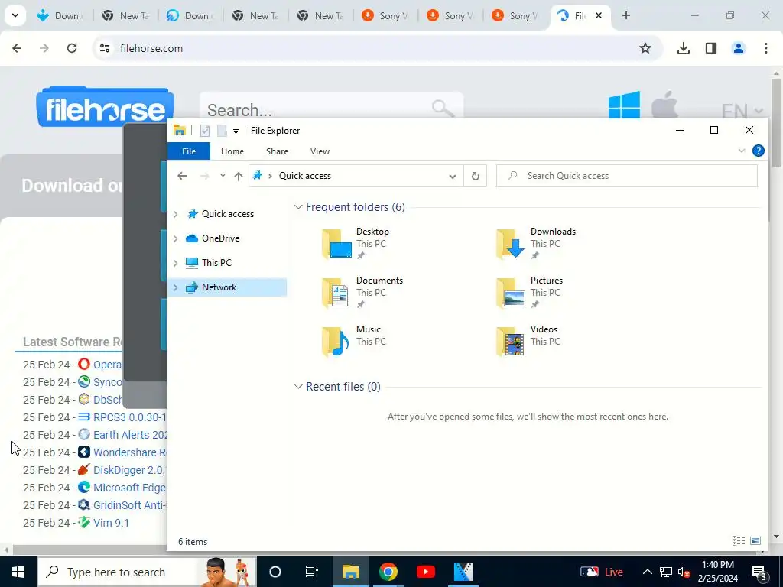Image resolution: width=783 pixels, height=587 pixels.
Task: Open a new Chrome tab with plus button
Action: coord(626,15)
